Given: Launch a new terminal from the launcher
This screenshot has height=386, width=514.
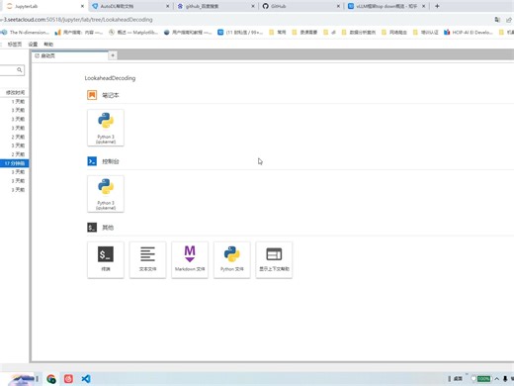Looking at the screenshot, I should [x=106, y=259].
